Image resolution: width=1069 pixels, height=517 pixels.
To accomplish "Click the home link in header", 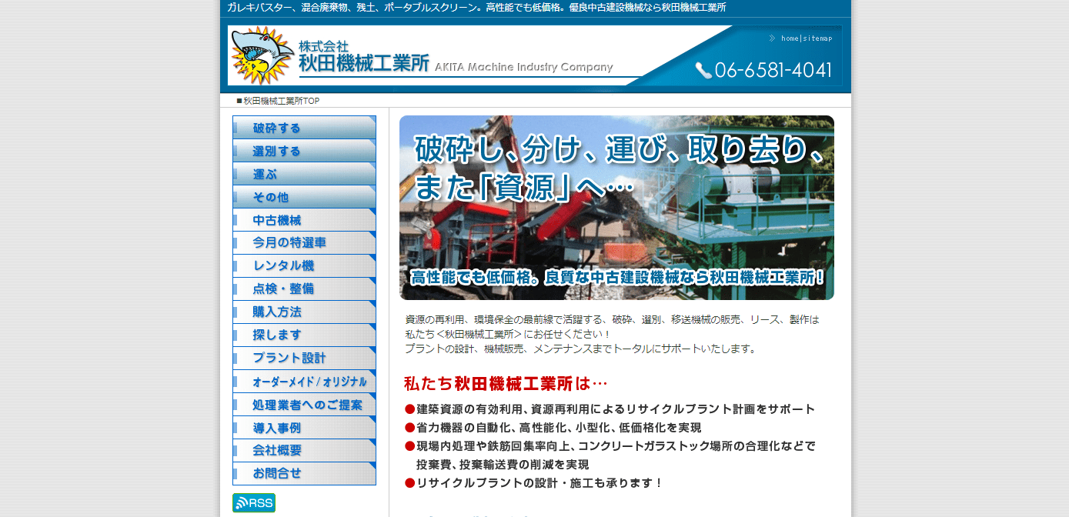I will point(790,38).
